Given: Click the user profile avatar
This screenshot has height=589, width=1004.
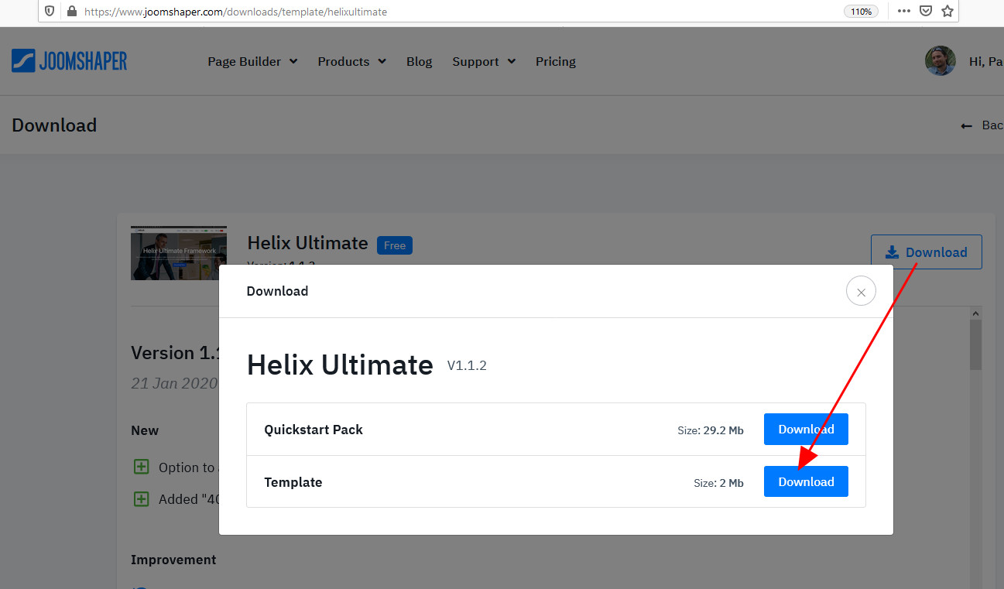Looking at the screenshot, I should point(940,61).
